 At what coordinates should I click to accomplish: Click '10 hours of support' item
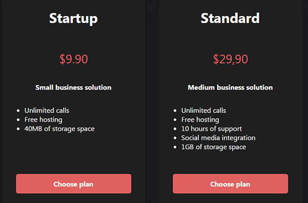click(x=211, y=129)
